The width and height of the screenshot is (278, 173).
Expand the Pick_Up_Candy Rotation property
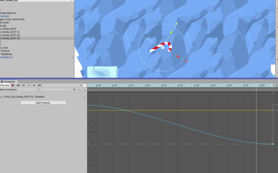(1, 97)
